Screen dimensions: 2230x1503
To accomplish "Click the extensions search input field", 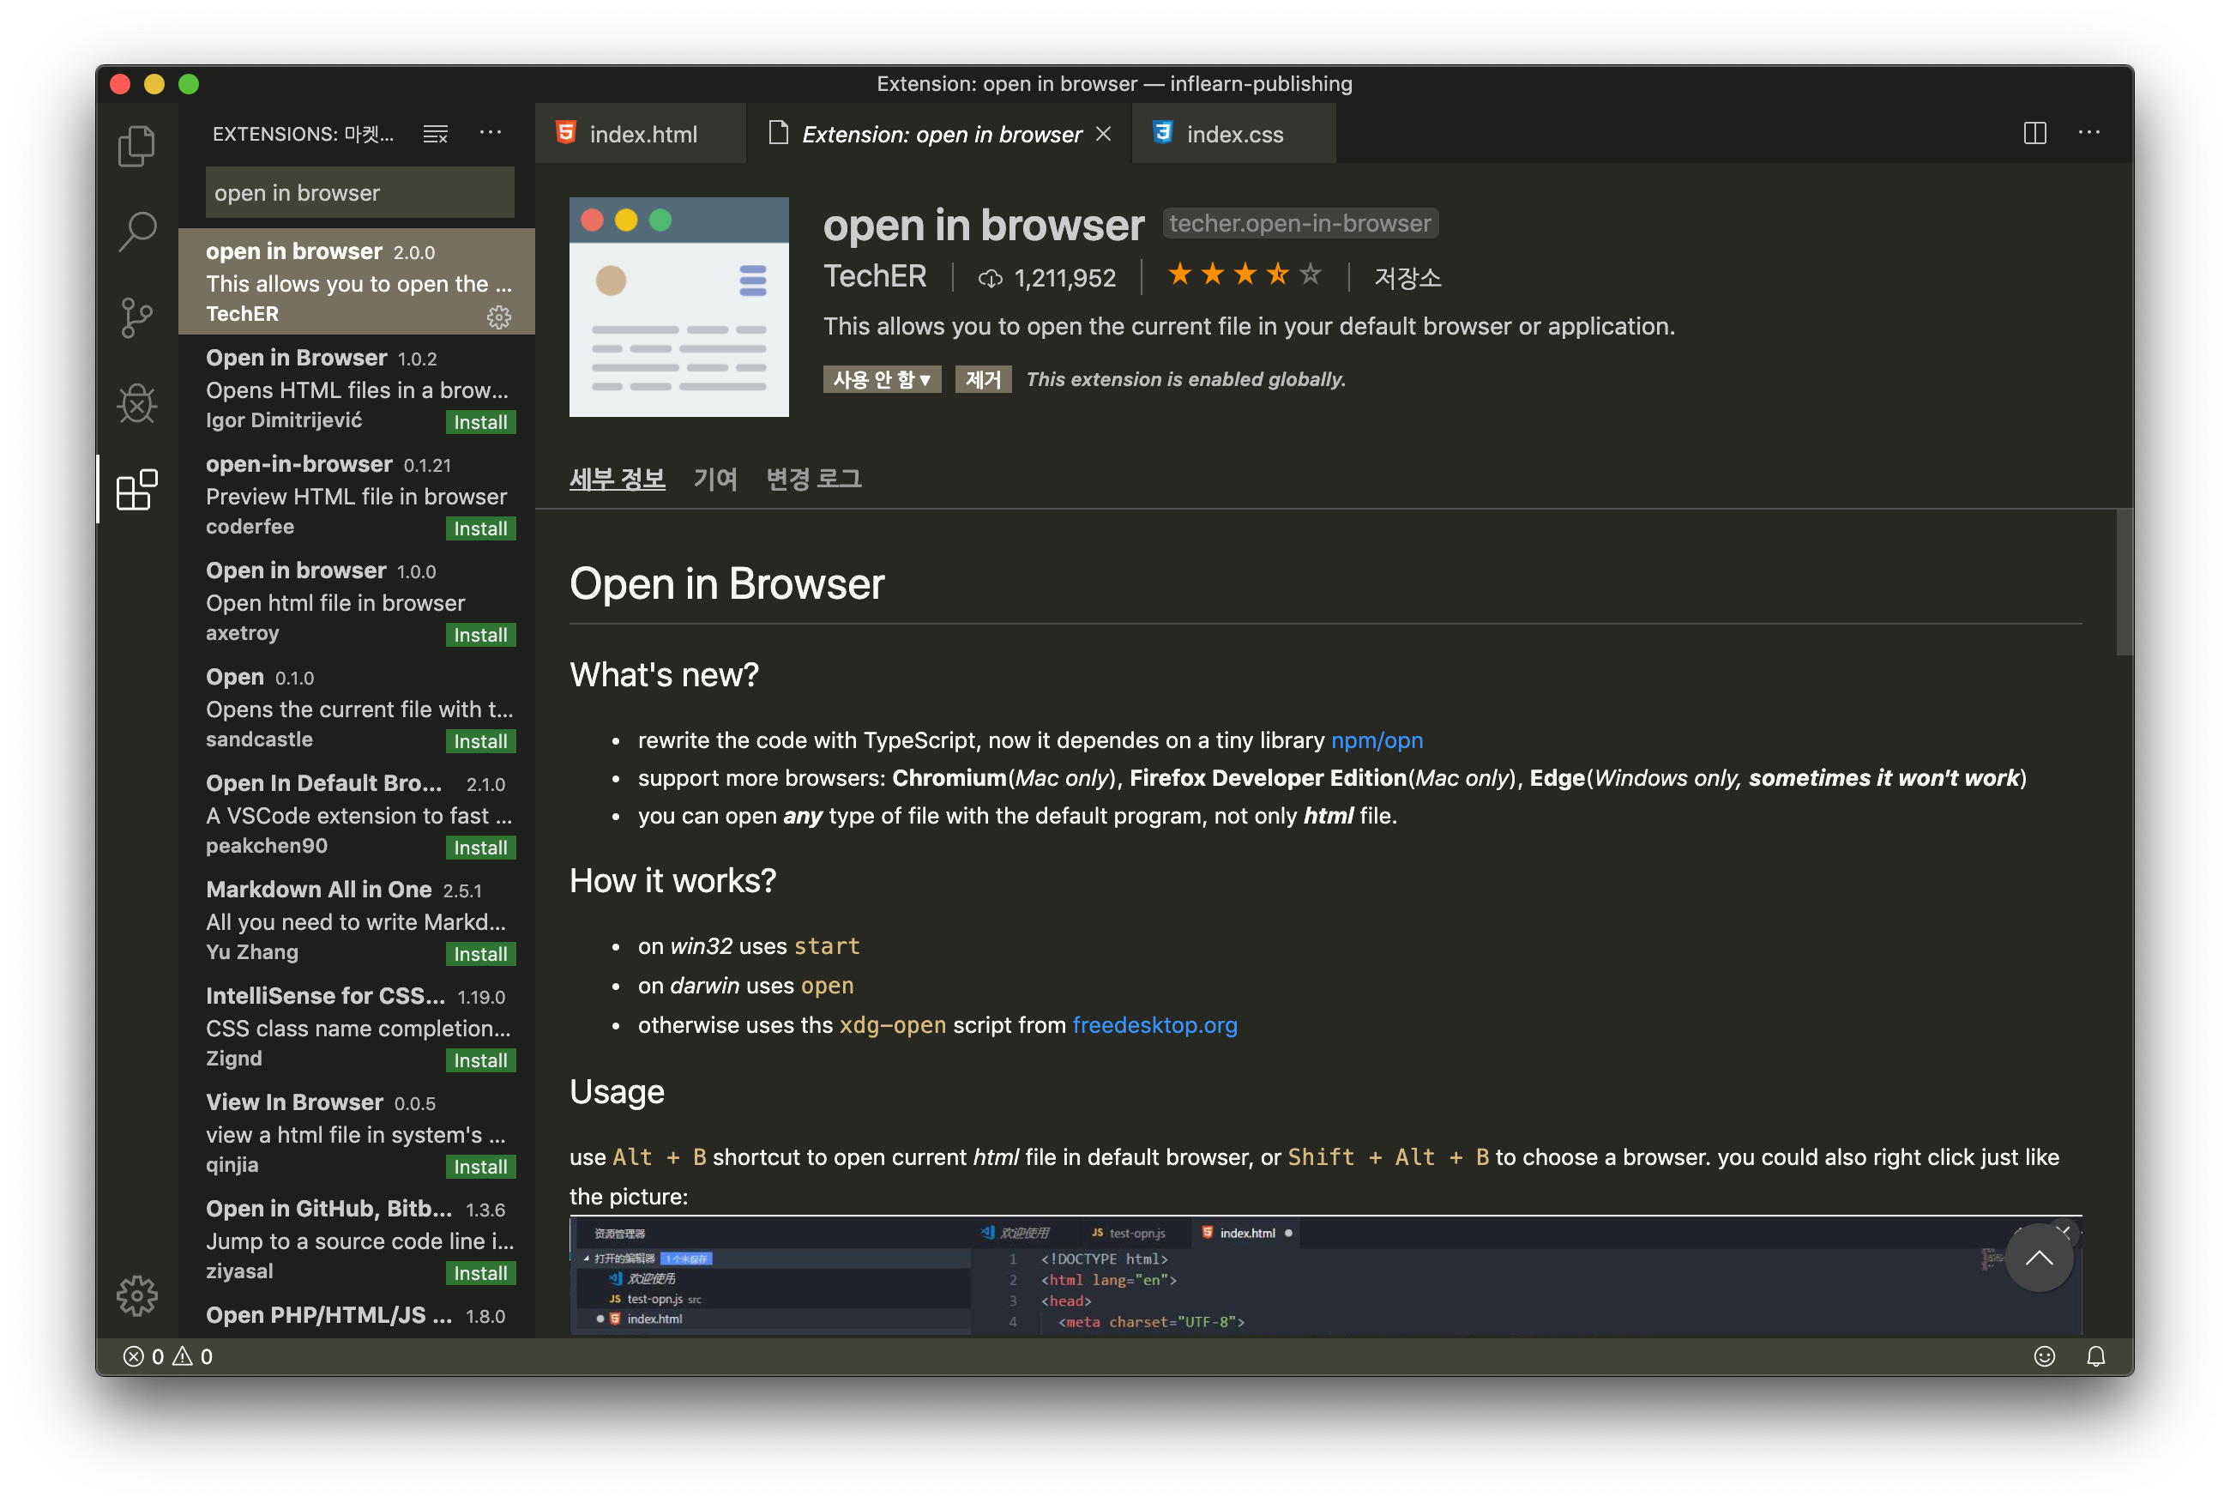I will [x=359, y=193].
